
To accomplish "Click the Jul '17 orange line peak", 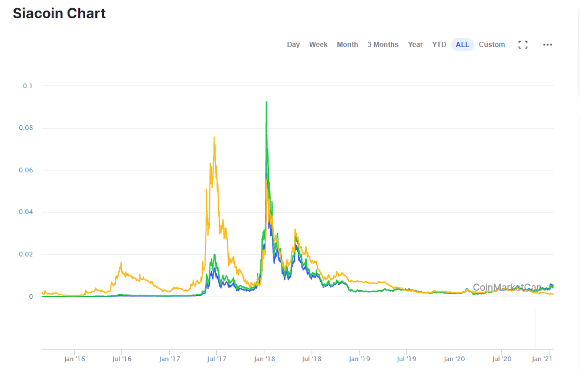I will pyautogui.click(x=214, y=138).
